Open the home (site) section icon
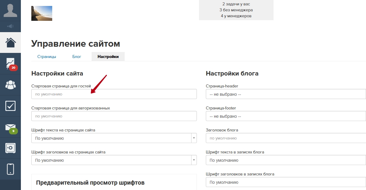The image size is (366, 190). point(10,43)
